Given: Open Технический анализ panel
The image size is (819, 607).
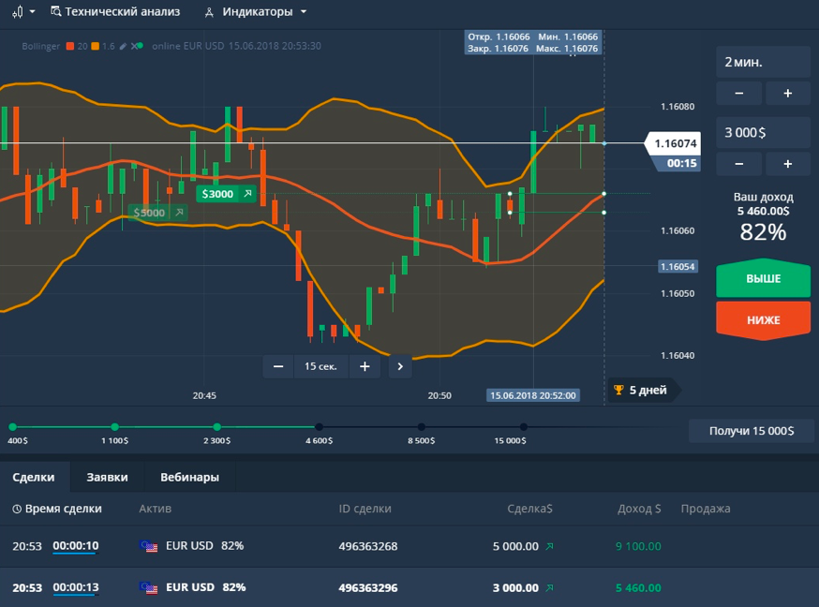Looking at the screenshot, I should tap(115, 11).
